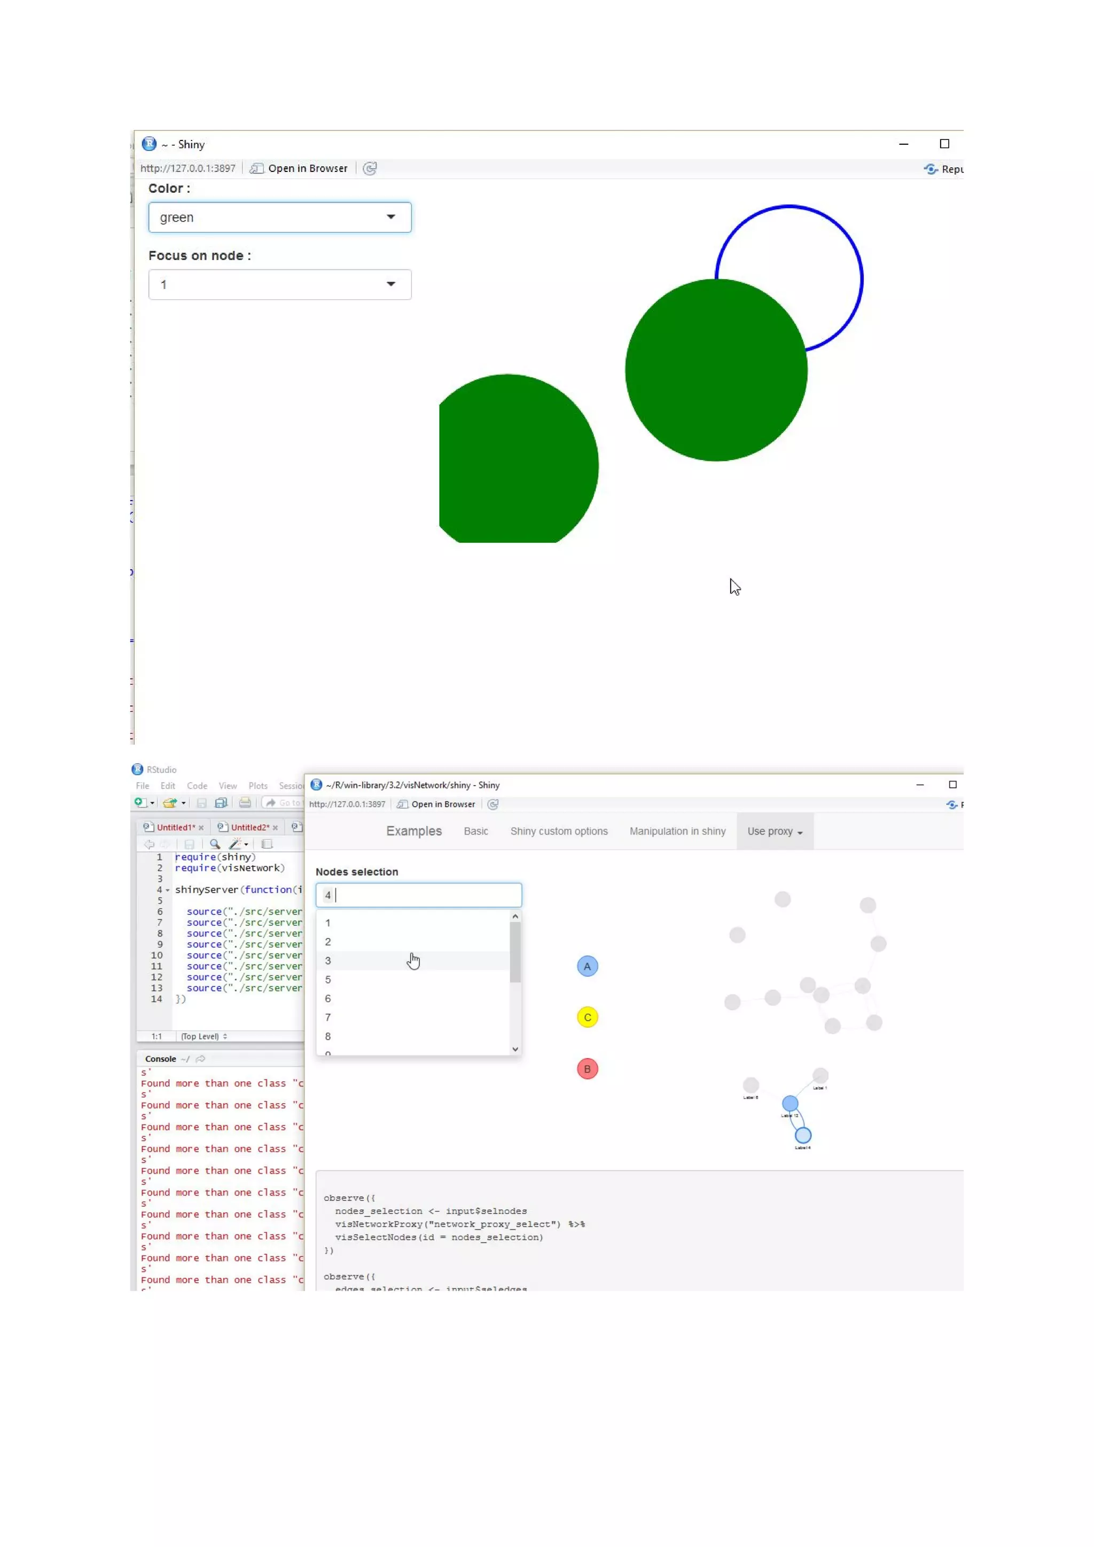Screen dimensions: 1094x1547
Task: Click the Code Tools magic wand icon
Action: coord(235,844)
